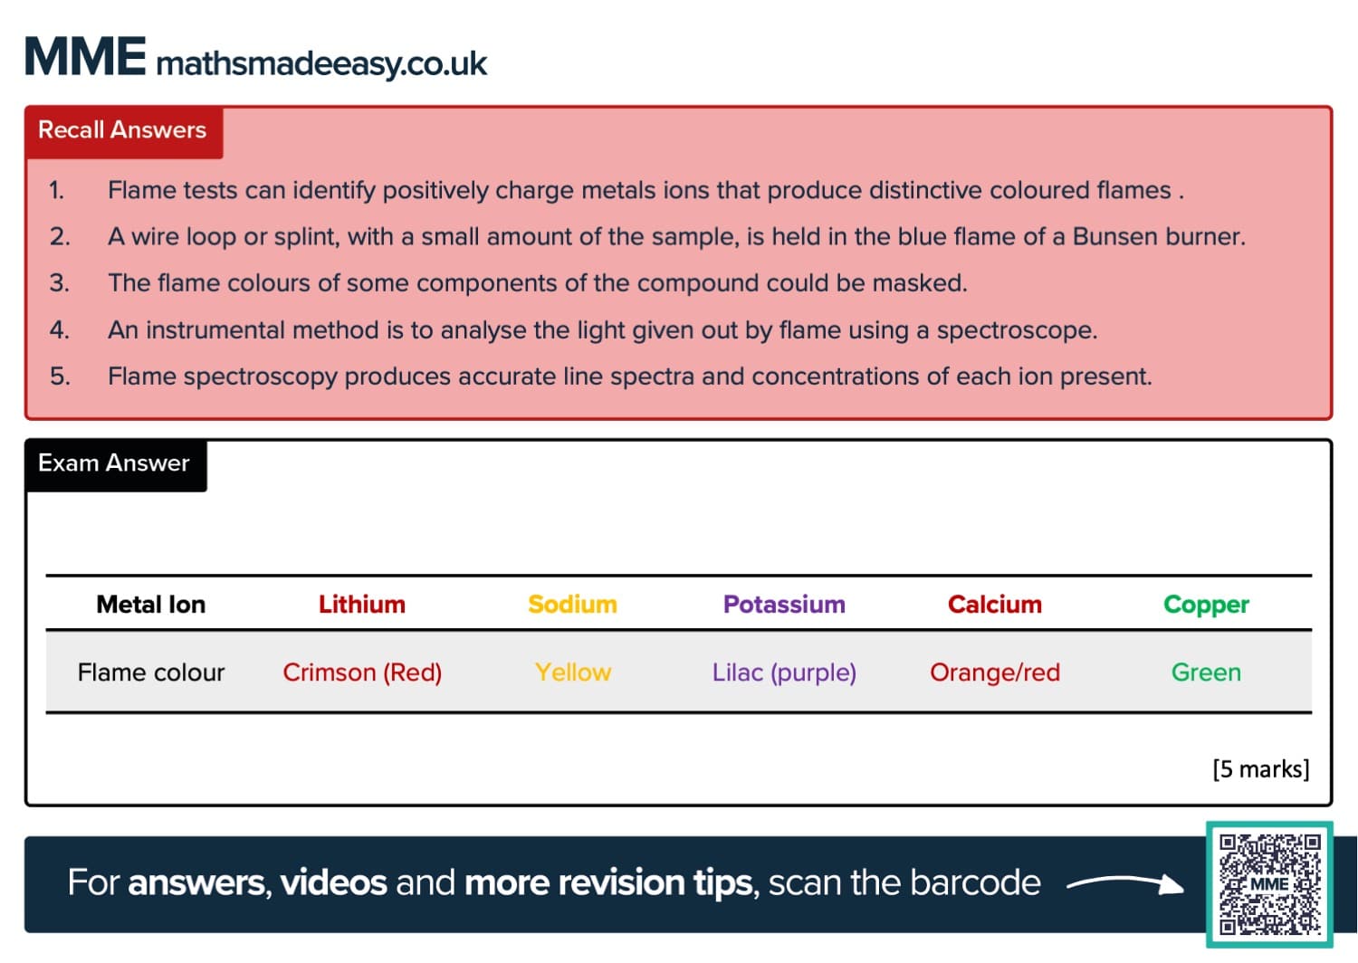Select the Exam Answer tab label

pos(114,463)
